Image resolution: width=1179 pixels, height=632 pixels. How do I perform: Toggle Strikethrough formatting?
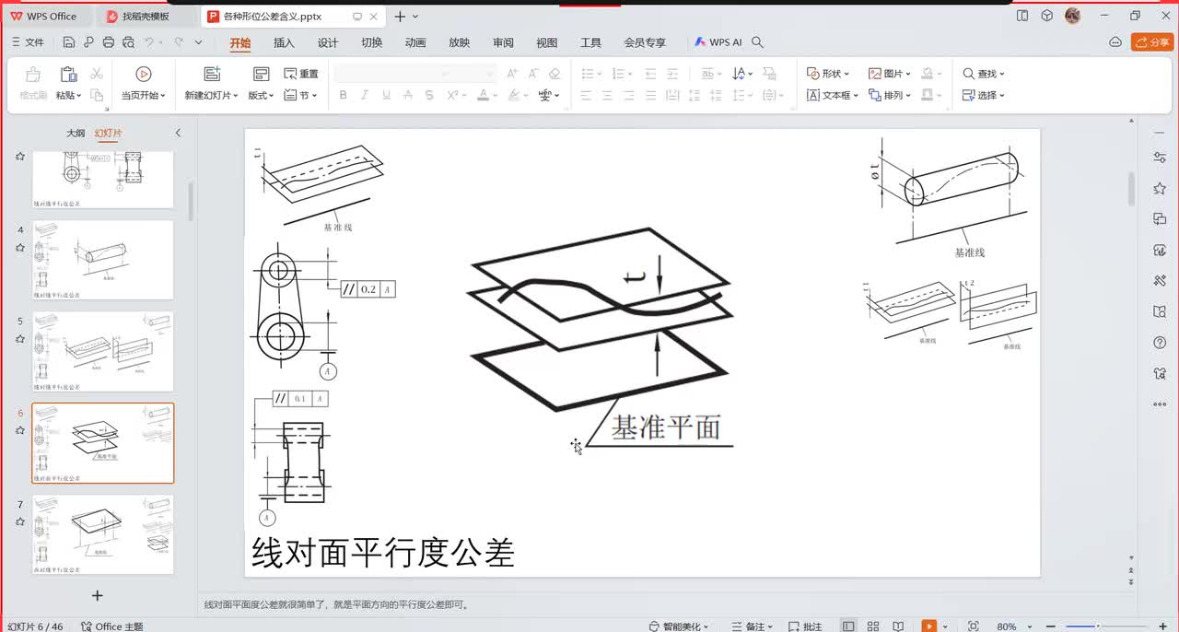pyautogui.click(x=408, y=95)
